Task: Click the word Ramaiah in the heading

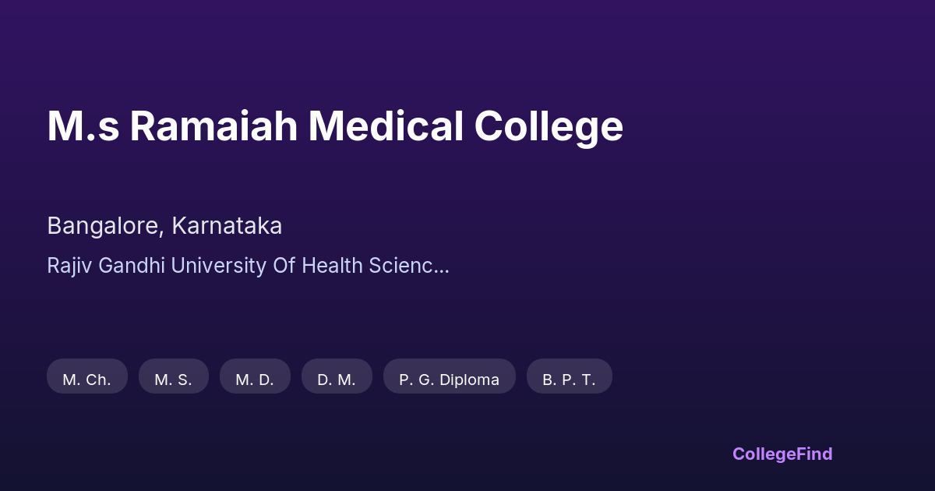Action: pos(213,126)
